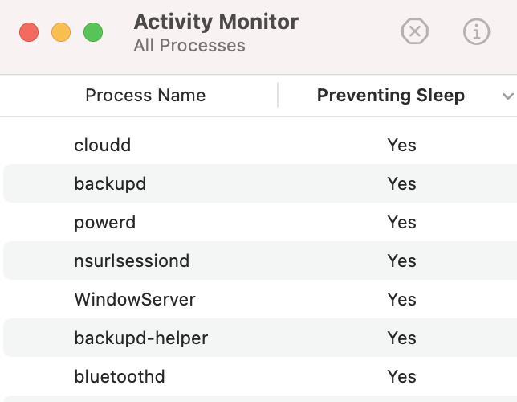Toggle sort arrow on Preventing Sleep column
Screen dimensions: 517x402
coord(507,96)
